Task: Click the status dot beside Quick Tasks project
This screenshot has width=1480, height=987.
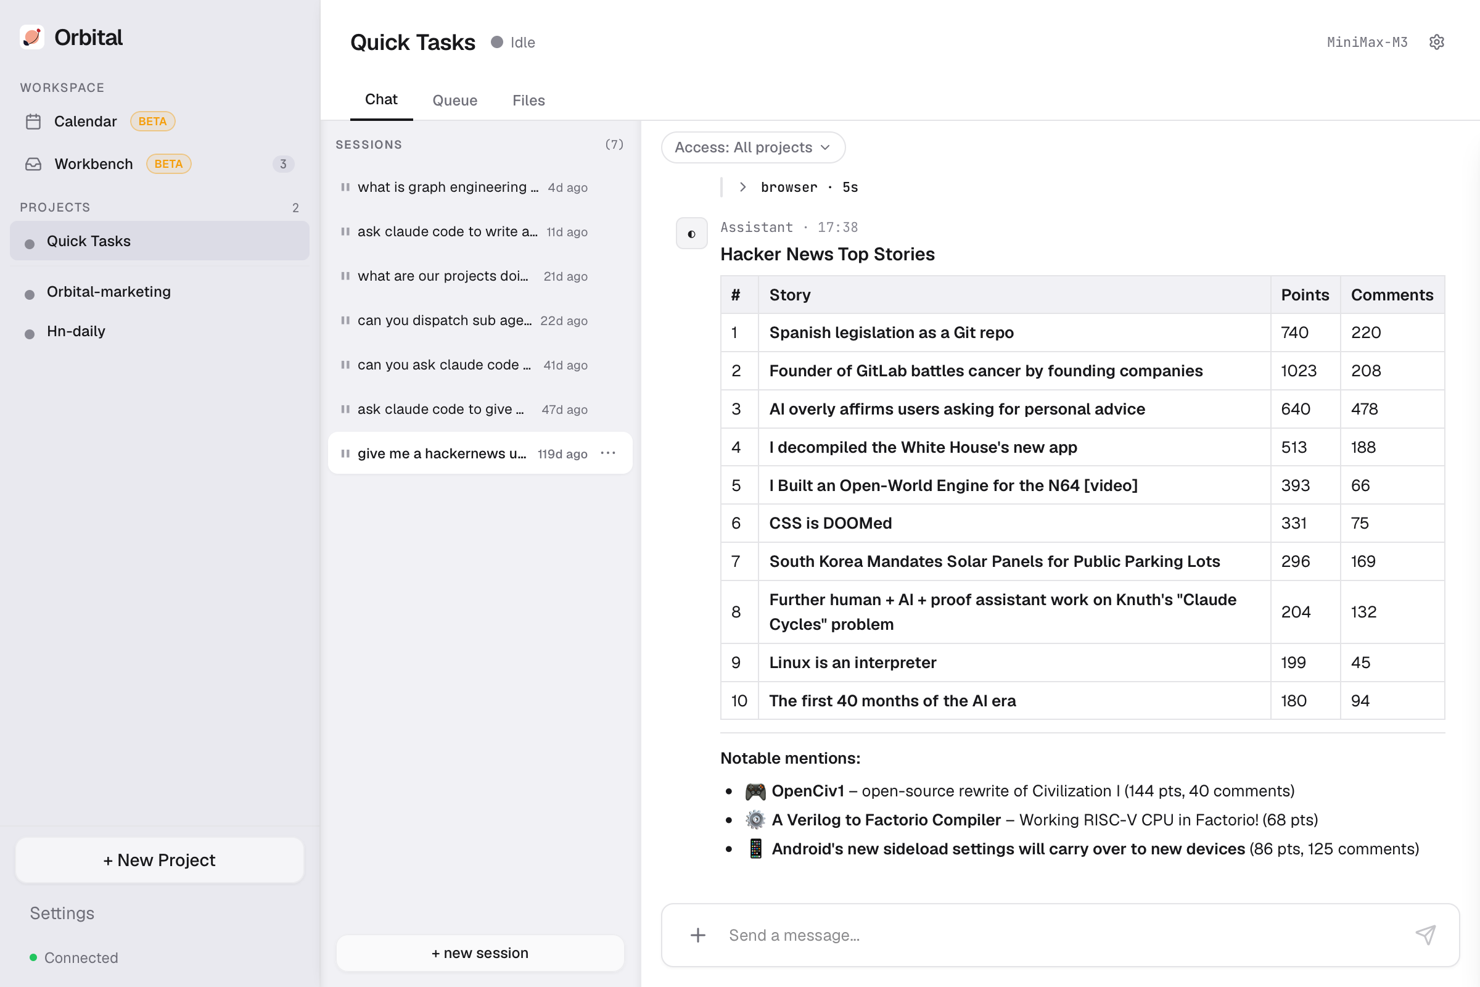Action: tap(30, 244)
